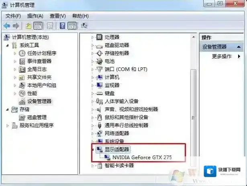247x186 pixels.
Task: Click the Scan for hardware changes icon
Action: [x=84, y=26]
